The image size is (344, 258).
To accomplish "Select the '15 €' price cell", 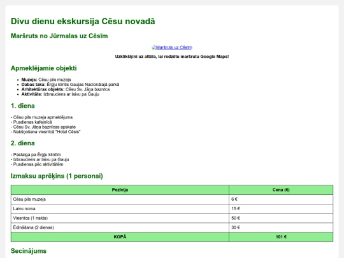I will pos(281,209).
